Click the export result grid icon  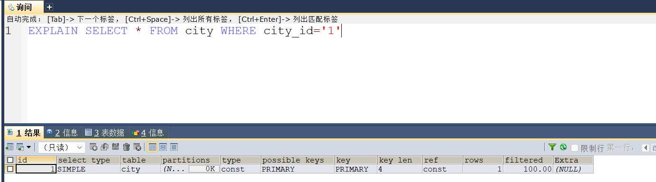click(10, 147)
